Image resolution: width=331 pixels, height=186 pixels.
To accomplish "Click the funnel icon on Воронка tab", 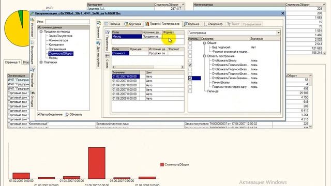I will click(185, 24).
